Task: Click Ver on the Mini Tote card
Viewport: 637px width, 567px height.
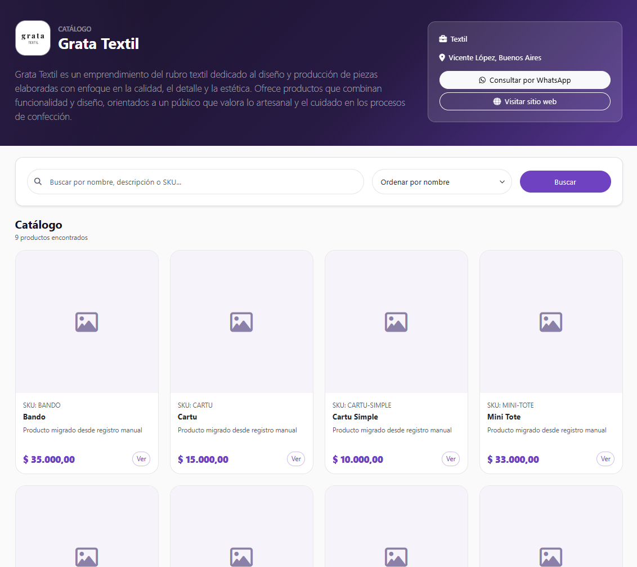Action: point(605,459)
